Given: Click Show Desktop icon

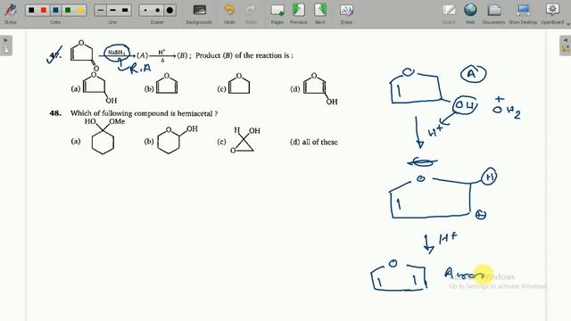Looking at the screenshot, I should pyautogui.click(x=523, y=13).
